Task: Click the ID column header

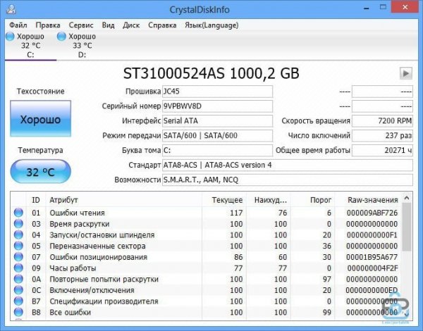Action: [x=36, y=200]
